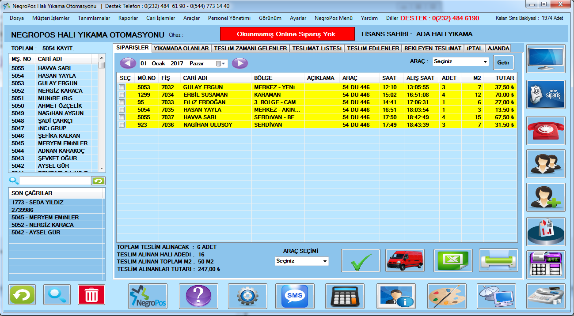
Task: Tick checkbox for ERBİL SUSAMAN order row
Action: point(122,95)
